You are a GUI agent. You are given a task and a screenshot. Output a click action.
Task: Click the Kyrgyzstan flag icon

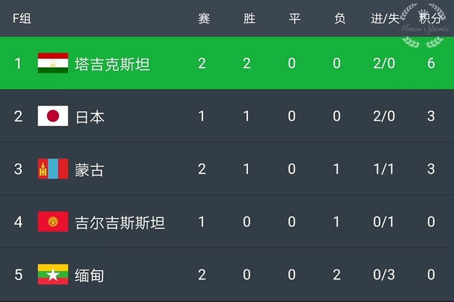(53, 222)
